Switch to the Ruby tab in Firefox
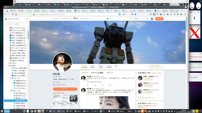The width and height of the screenshot is (202, 113). point(29,11)
